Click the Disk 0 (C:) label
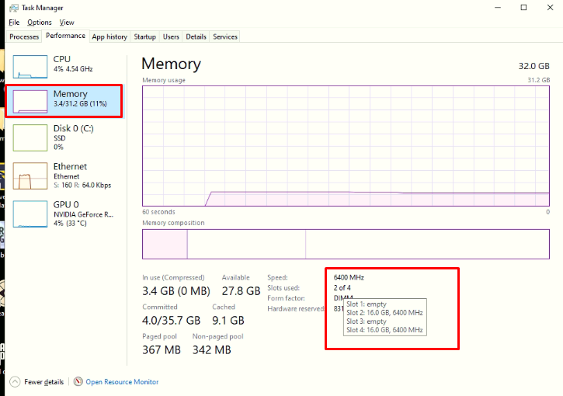Screen dimensions: 563x396 74,128
